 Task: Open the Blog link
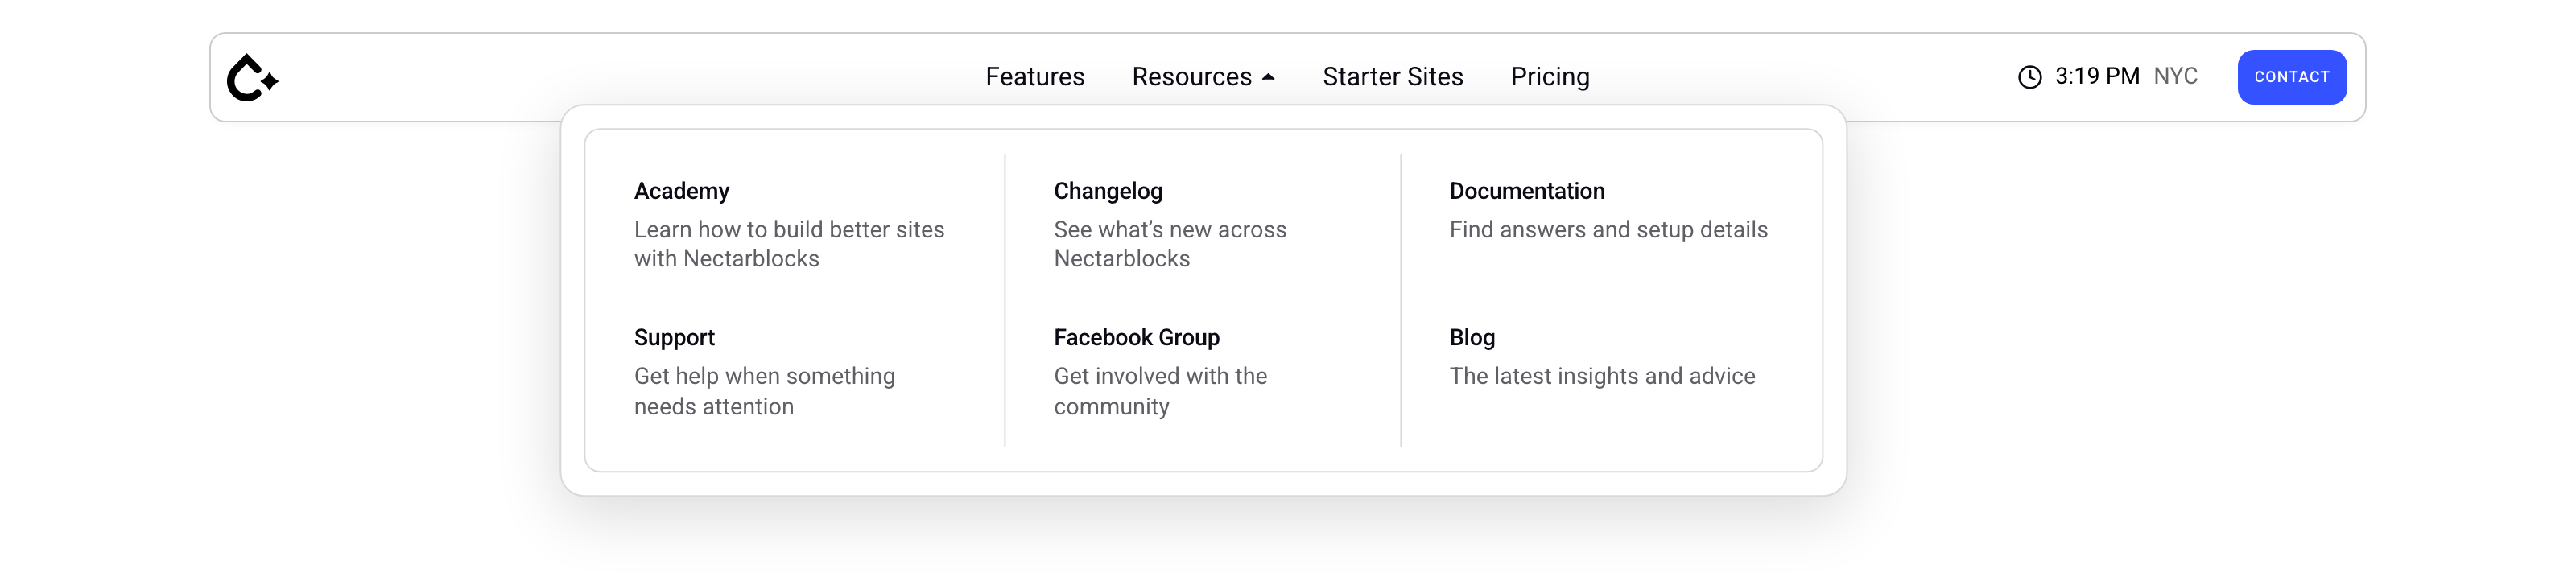tap(1471, 338)
